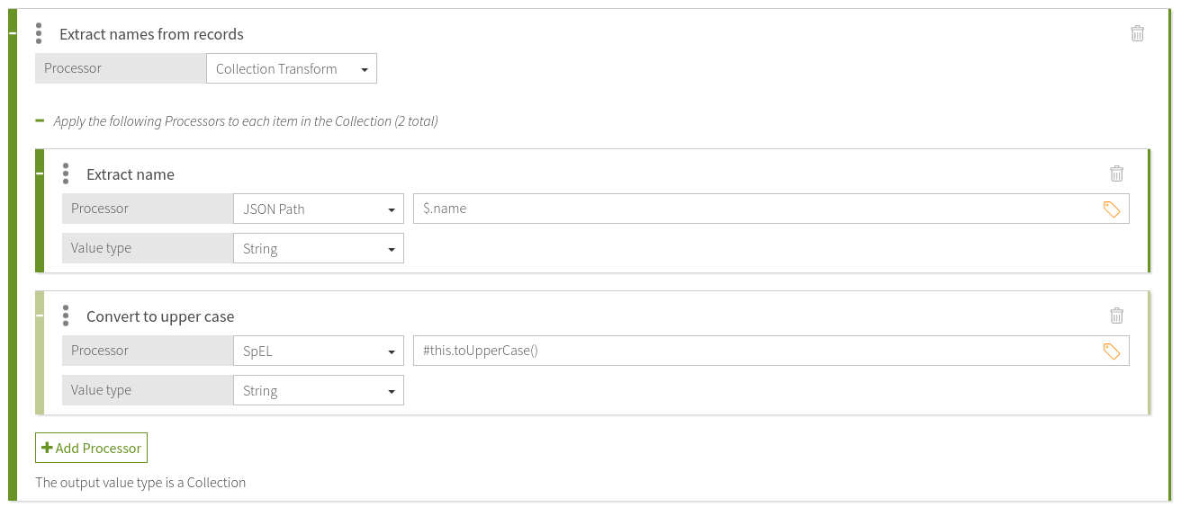Open the JSON Path processor dropdown
The image size is (1181, 507).
tap(318, 209)
